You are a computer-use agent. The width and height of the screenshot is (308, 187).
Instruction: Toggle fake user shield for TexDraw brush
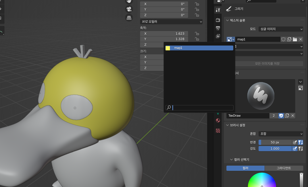[x=281, y=116]
